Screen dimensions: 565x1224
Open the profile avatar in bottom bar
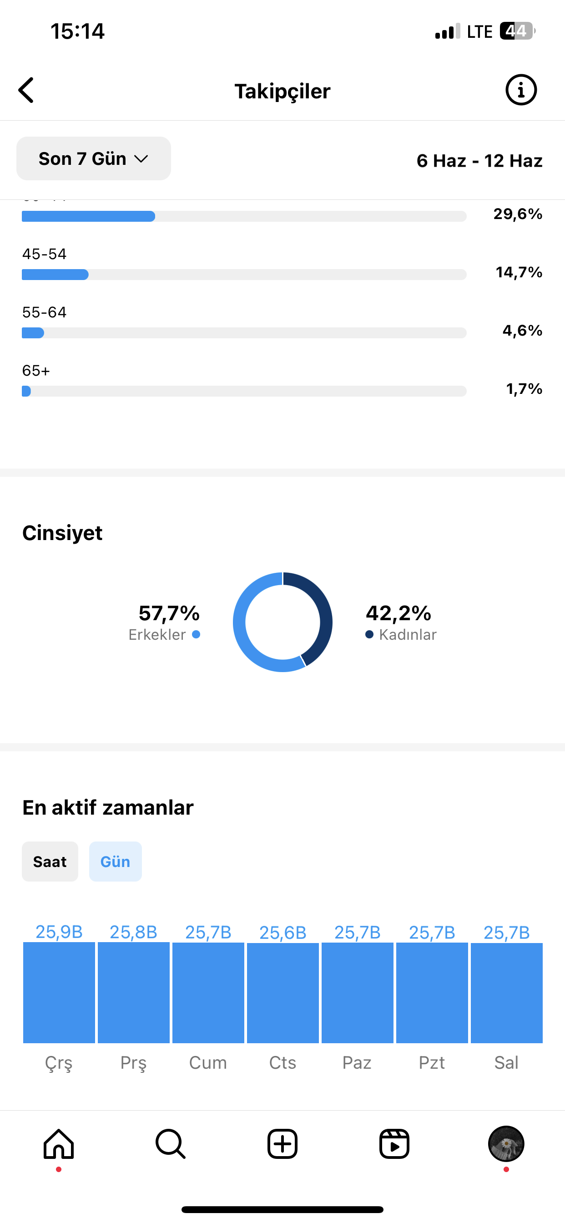point(506,1144)
